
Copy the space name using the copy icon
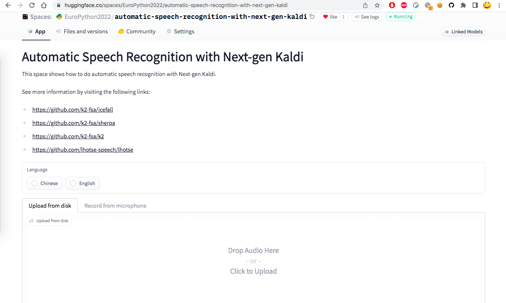click(312, 17)
